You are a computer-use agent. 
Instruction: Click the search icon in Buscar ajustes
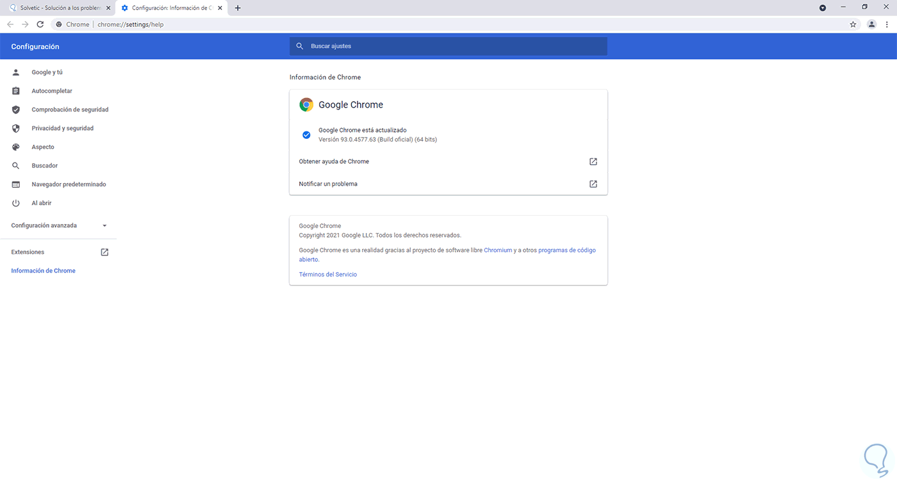tap(300, 46)
